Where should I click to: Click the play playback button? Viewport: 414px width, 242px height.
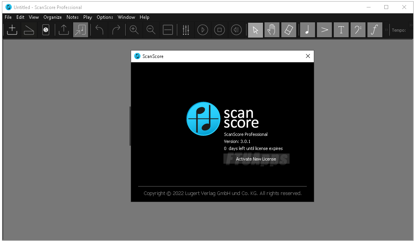click(203, 30)
